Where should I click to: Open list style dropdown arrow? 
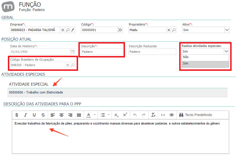(109, 115)
